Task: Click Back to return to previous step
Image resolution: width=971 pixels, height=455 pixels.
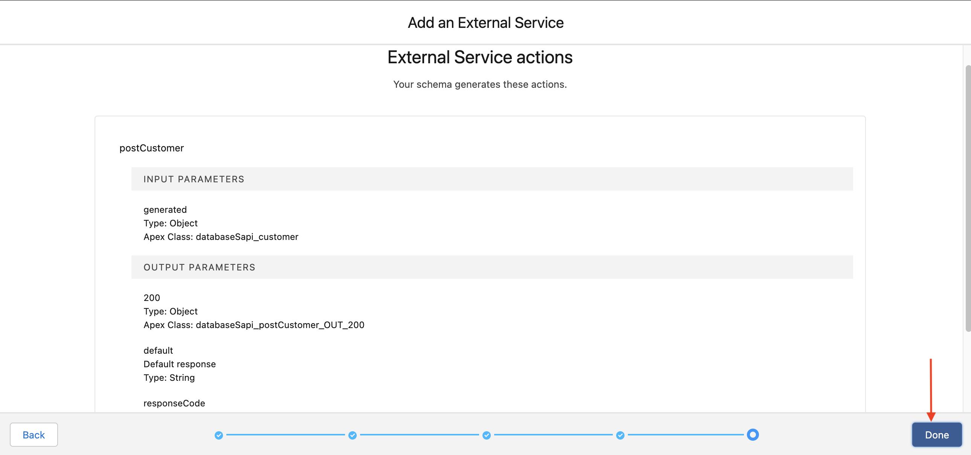Action: point(34,435)
